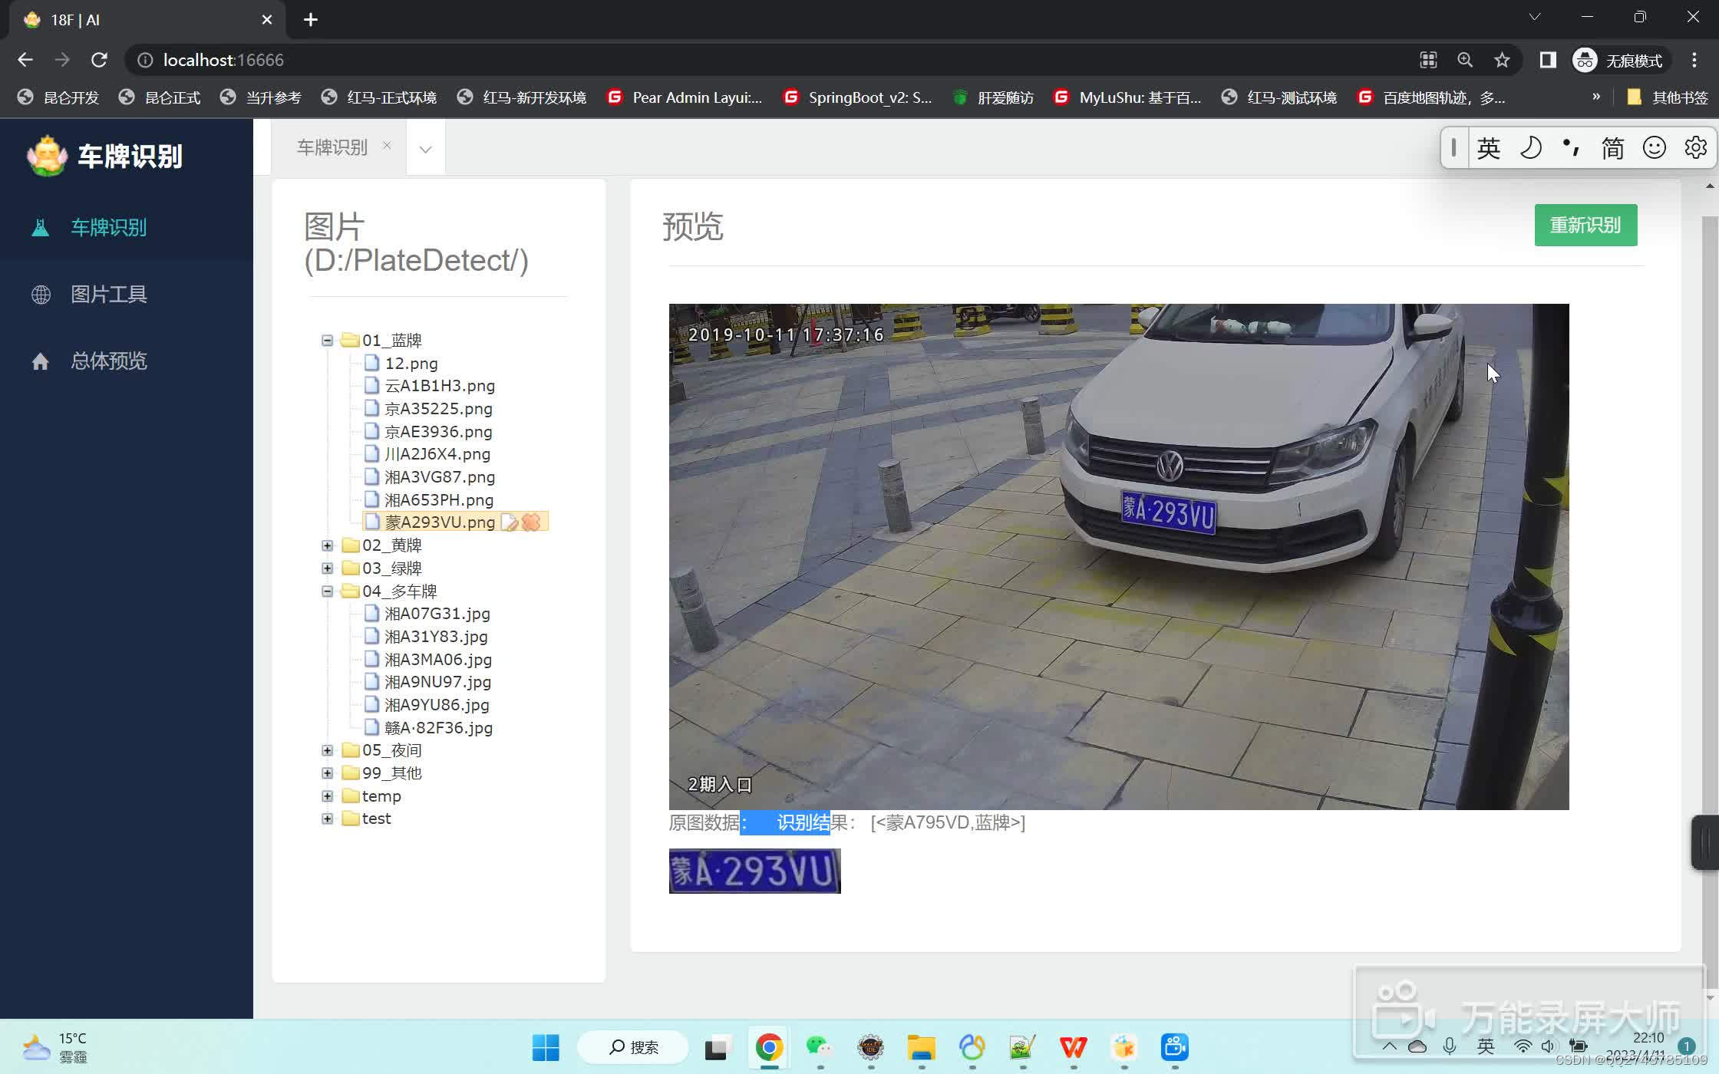Switch to the 车牌识别 tab
Image resolution: width=1719 pixels, height=1074 pixels.
[x=332, y=147]
